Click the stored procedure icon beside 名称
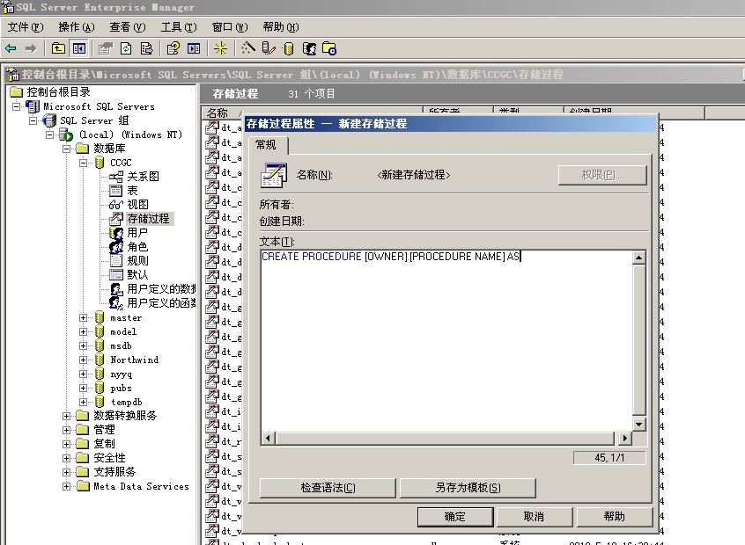This screenshot has width=745, height=545. tap(274, 175)
